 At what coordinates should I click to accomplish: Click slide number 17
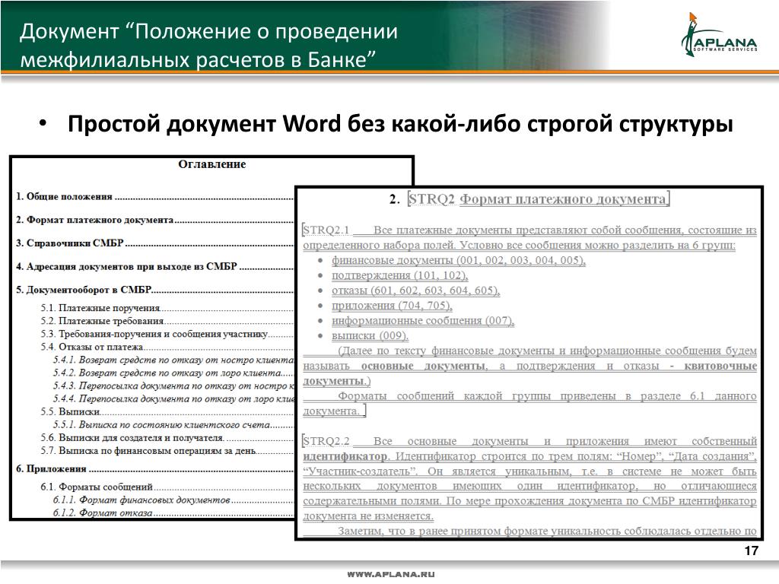(751, 551)
